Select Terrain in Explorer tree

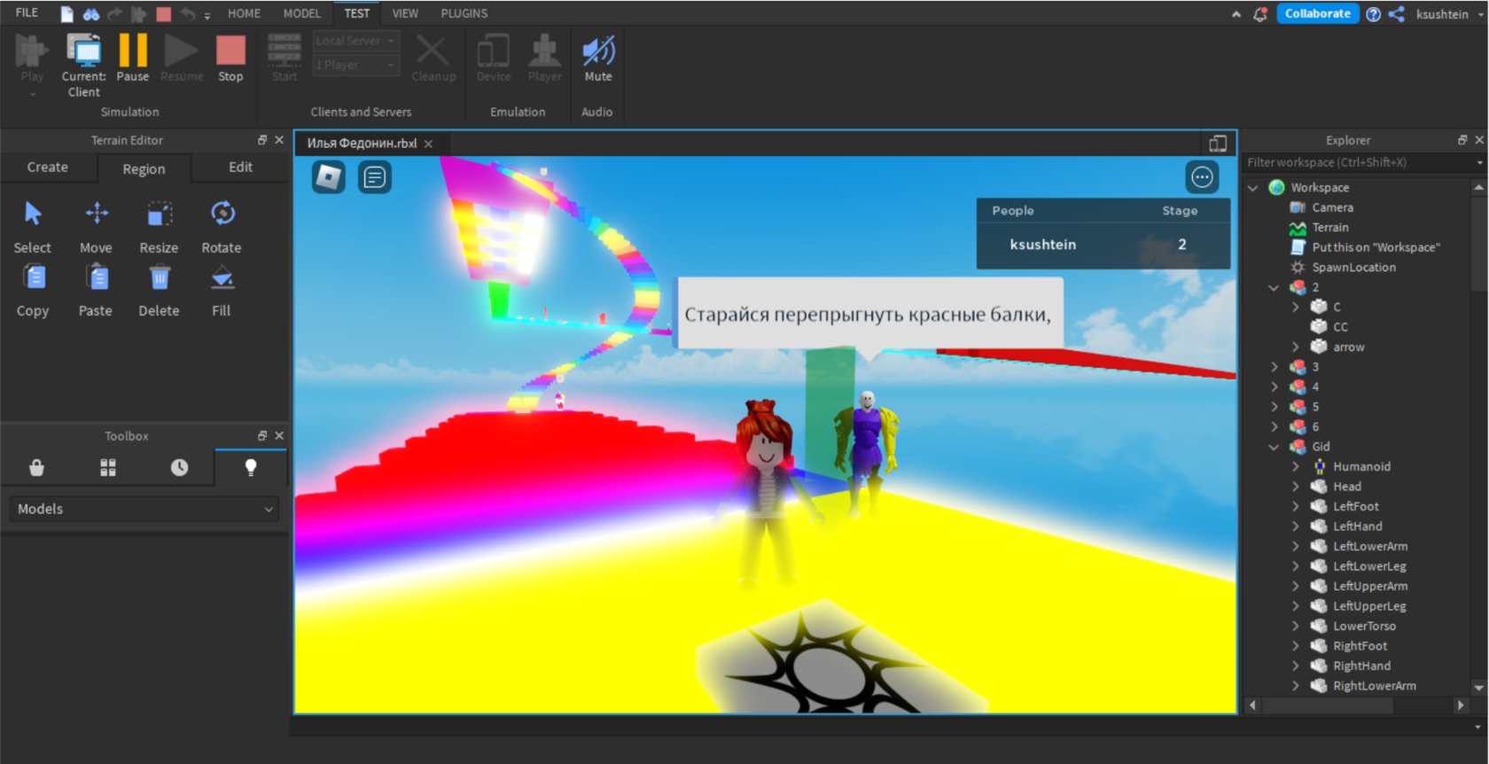[x=1330, y=228]
